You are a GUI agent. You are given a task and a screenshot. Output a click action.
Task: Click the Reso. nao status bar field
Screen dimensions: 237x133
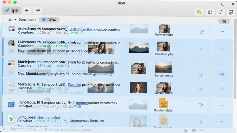pyautogui.click(x=68, y=129)
